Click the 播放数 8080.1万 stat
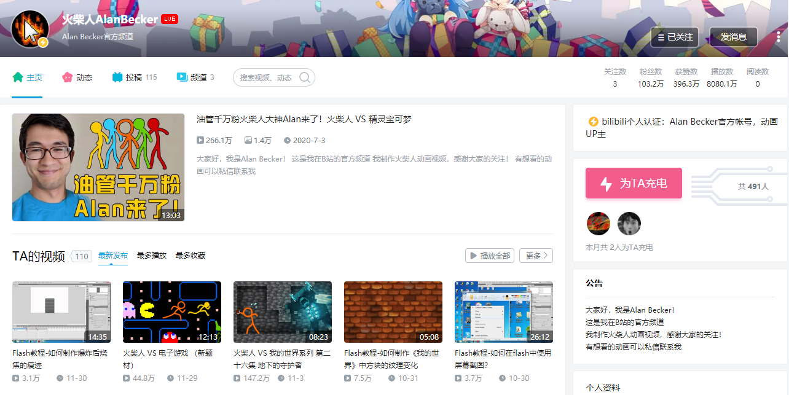The height and width of the screenshot is (395, 789). [x=721, y=78]
